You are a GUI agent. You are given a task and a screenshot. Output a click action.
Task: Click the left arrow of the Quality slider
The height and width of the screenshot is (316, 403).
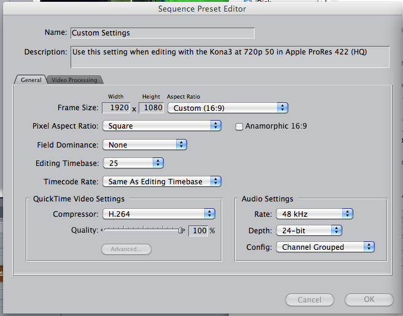(x=102, y=230)
